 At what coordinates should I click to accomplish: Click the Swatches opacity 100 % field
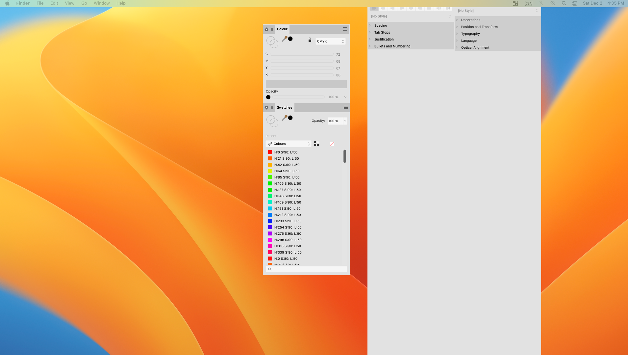(335, 121)
